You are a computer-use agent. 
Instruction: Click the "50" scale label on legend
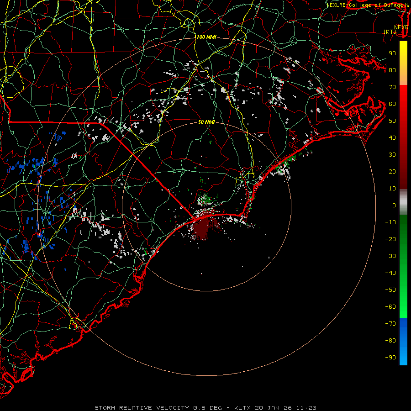(392, 121)
